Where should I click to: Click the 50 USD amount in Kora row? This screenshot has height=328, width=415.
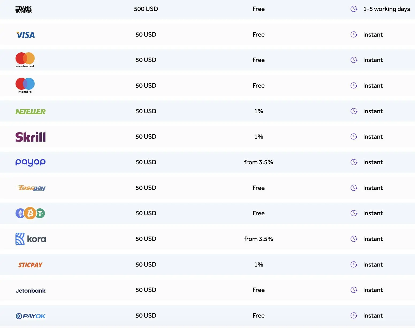(146, 239)
